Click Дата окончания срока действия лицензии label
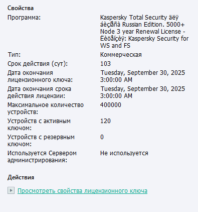This screenshot has width=198, height=212. click(x=39, y=92)
